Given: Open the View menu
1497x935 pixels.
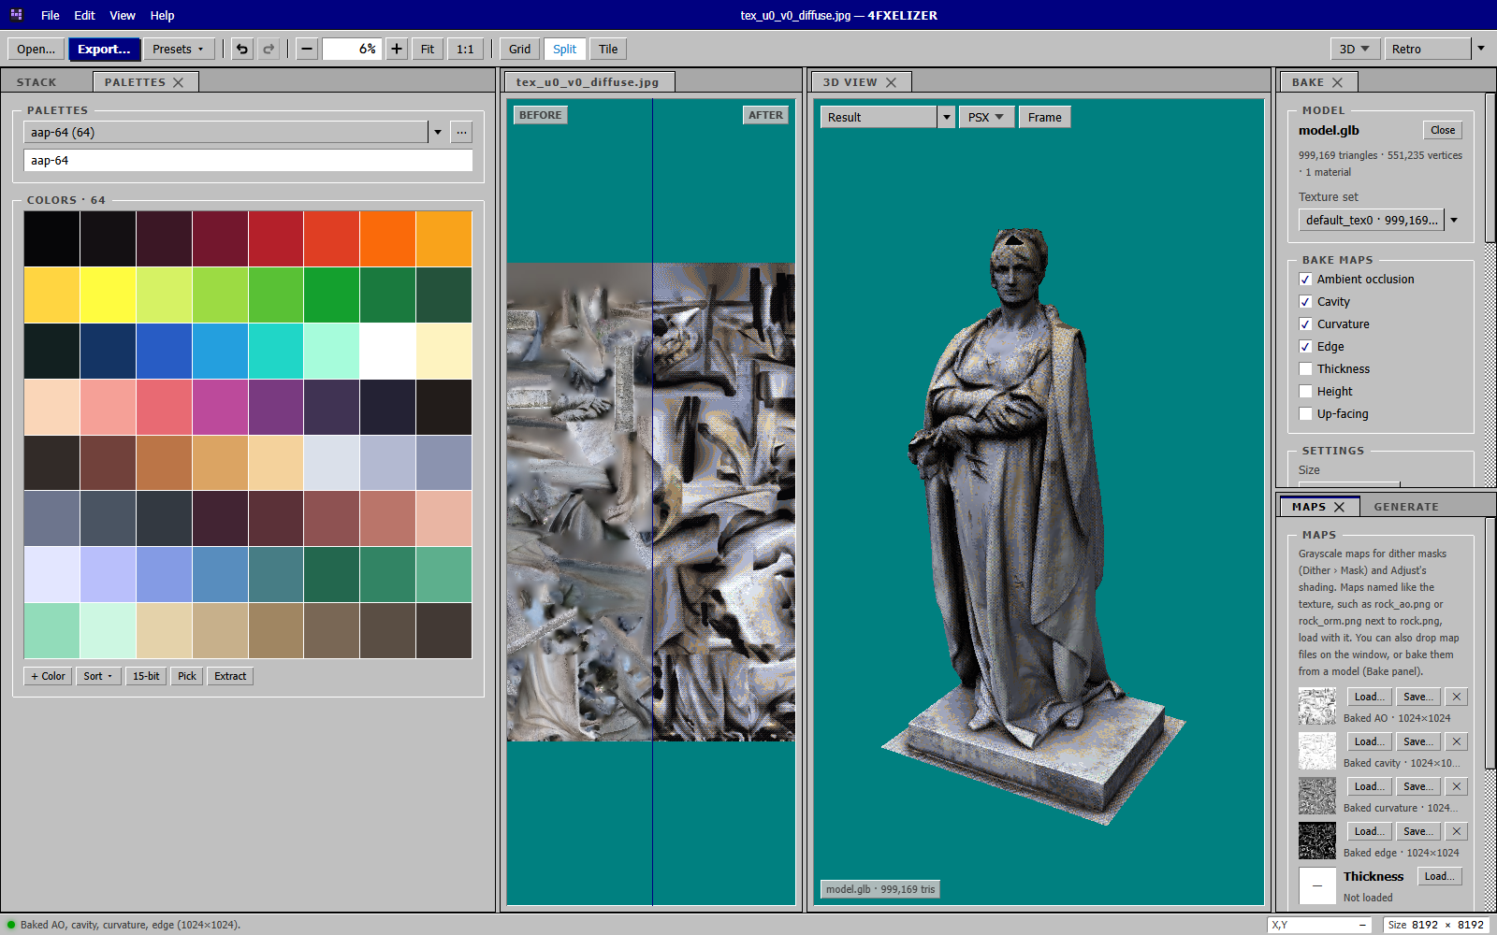Looking at the screenshot, I should (123, 15).
